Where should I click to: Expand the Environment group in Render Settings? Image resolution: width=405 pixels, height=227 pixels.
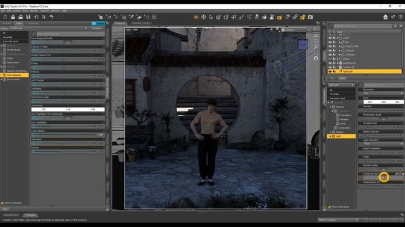[1, 79]
